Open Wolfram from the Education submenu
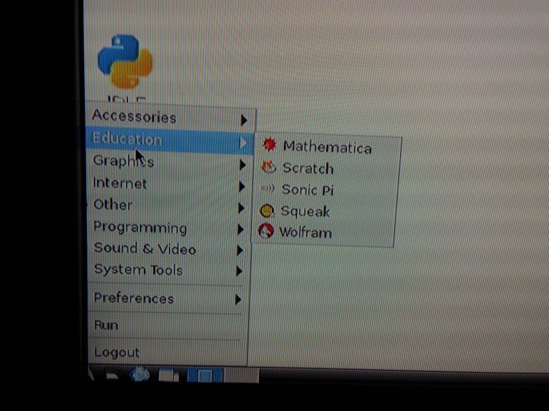This screenshot has width=549, height=411. [x=323, y=232]
